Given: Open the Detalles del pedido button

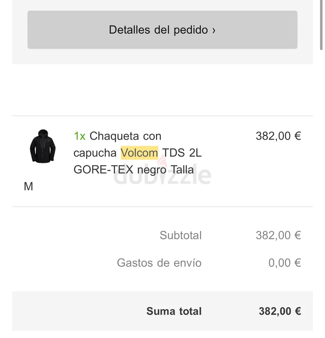Looking at the screenshot, I should coord(162,30).
